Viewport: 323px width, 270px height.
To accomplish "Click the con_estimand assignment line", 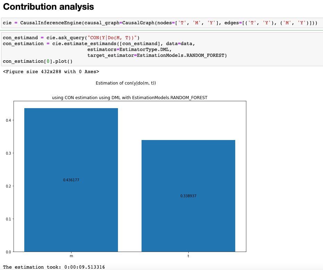I will click(71, 38).
